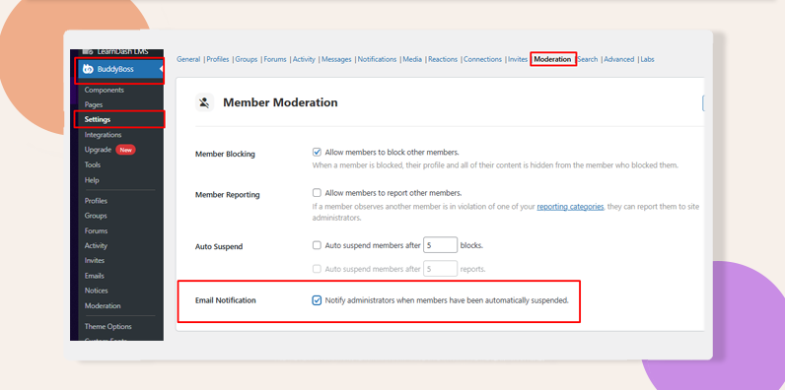This screenshot has height=390, width=785.
Task: Check Auto suspend members after blocks option
Action: tap(317, 245)
